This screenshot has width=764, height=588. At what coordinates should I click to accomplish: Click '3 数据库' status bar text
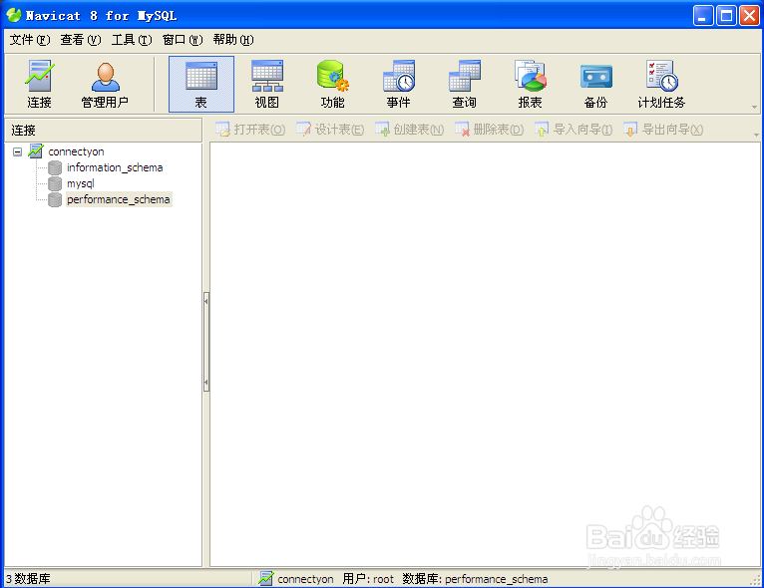tap(28, 579)
